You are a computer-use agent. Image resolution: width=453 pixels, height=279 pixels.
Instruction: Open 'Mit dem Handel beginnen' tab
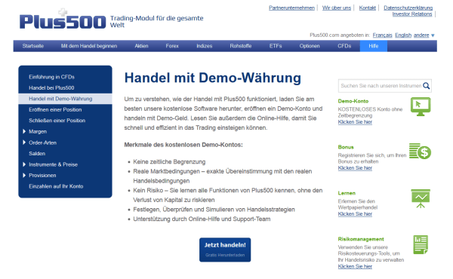click(89, 46)
